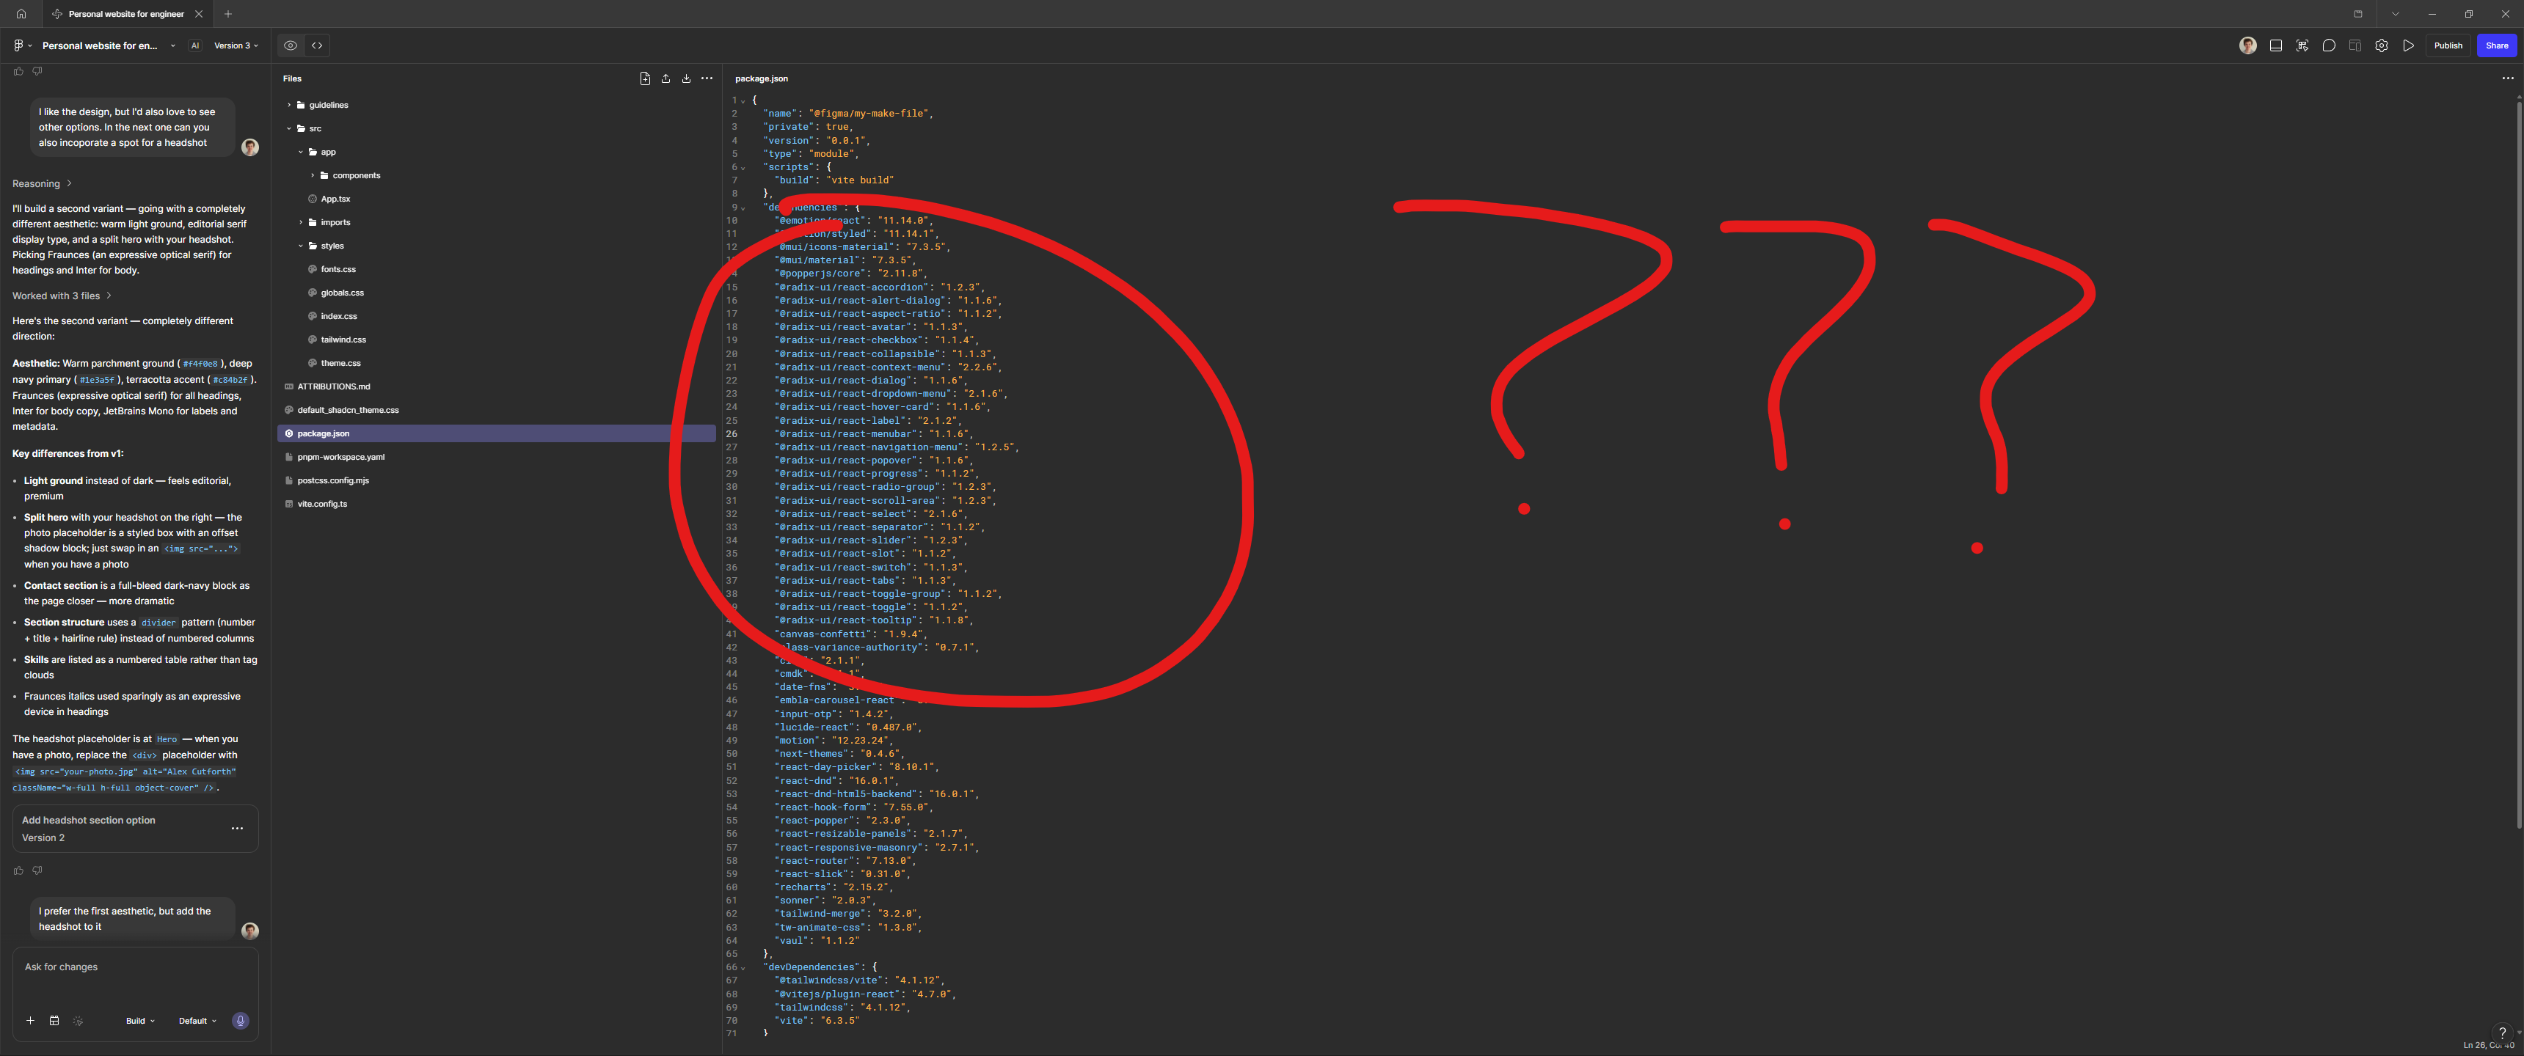The height and width of the screenshot is (1056, 2524).
Task: Click the AI badge next to file name
Action: (x=195, y=45)
